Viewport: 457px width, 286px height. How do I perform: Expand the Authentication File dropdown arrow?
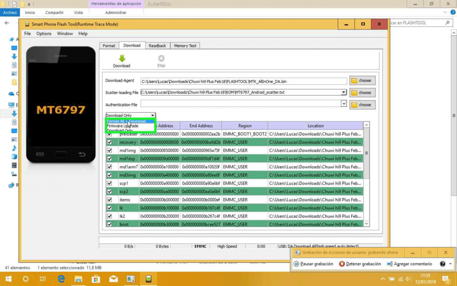344,104
